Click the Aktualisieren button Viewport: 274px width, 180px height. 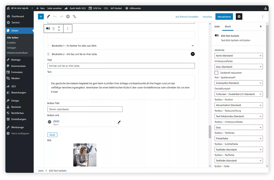click(x=224, y=16)
